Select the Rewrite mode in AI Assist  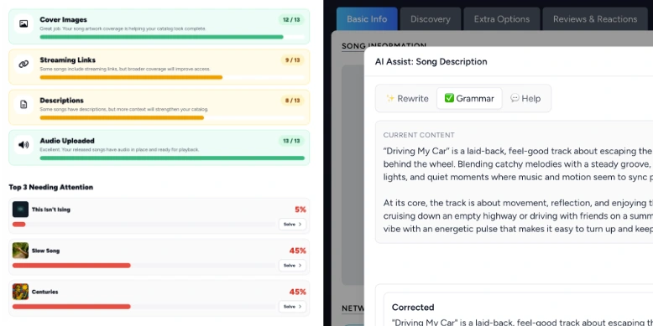pos(407,99)
